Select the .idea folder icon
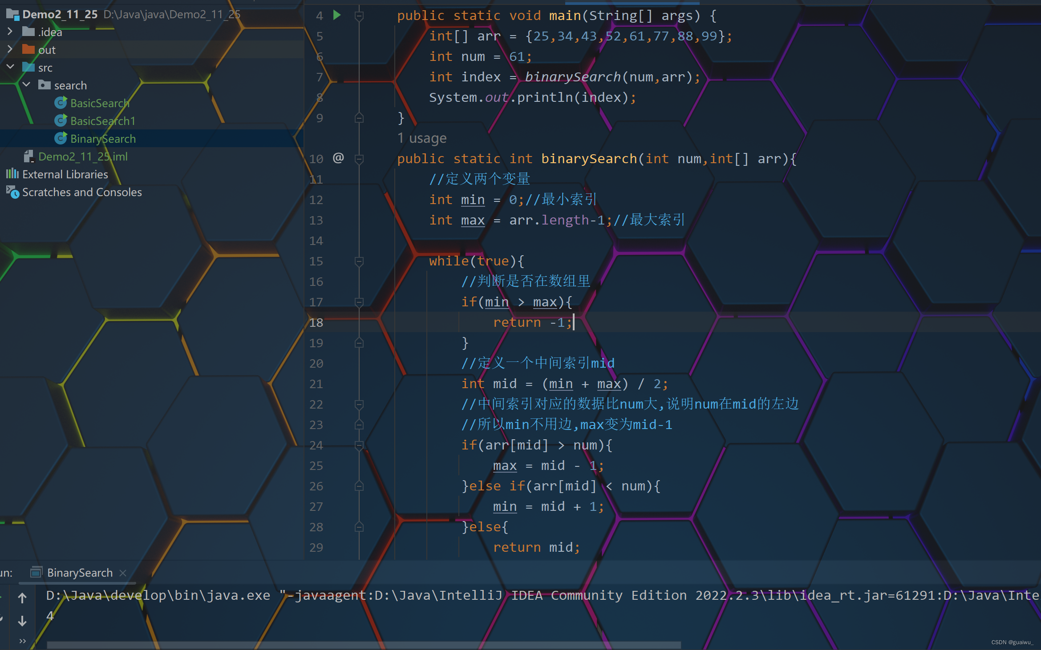Viewport: 1041px width, 650px height. point(28,32)
